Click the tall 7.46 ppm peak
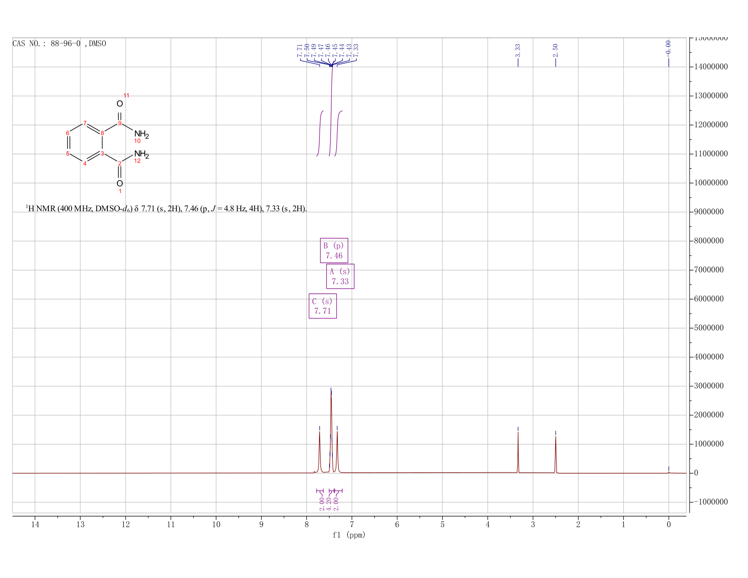Image resolution: width=748 pixels, height=578 pixels. coord(331,431)
